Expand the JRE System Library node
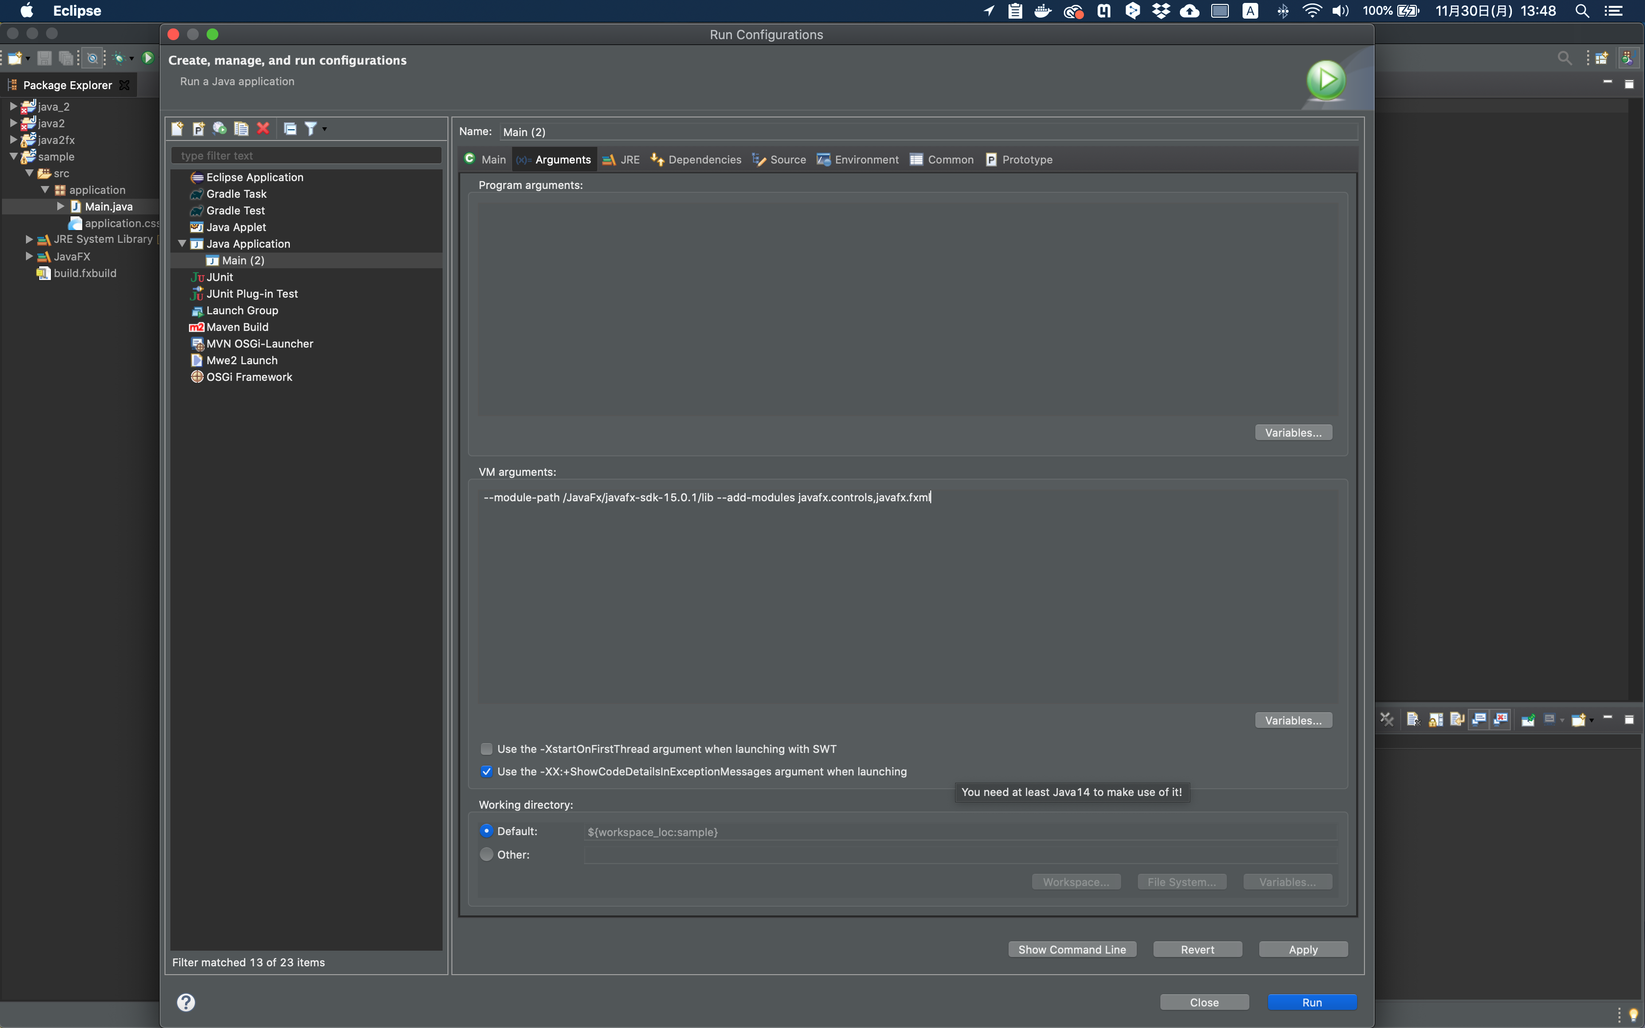1645x1028 pixels. pos(28,239)
